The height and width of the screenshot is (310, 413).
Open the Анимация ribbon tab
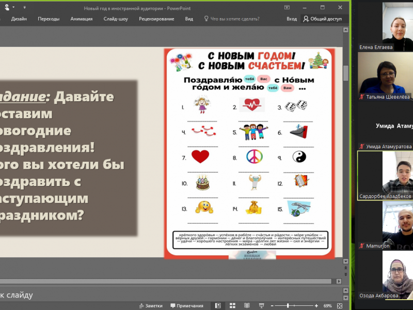click(82, 19)
